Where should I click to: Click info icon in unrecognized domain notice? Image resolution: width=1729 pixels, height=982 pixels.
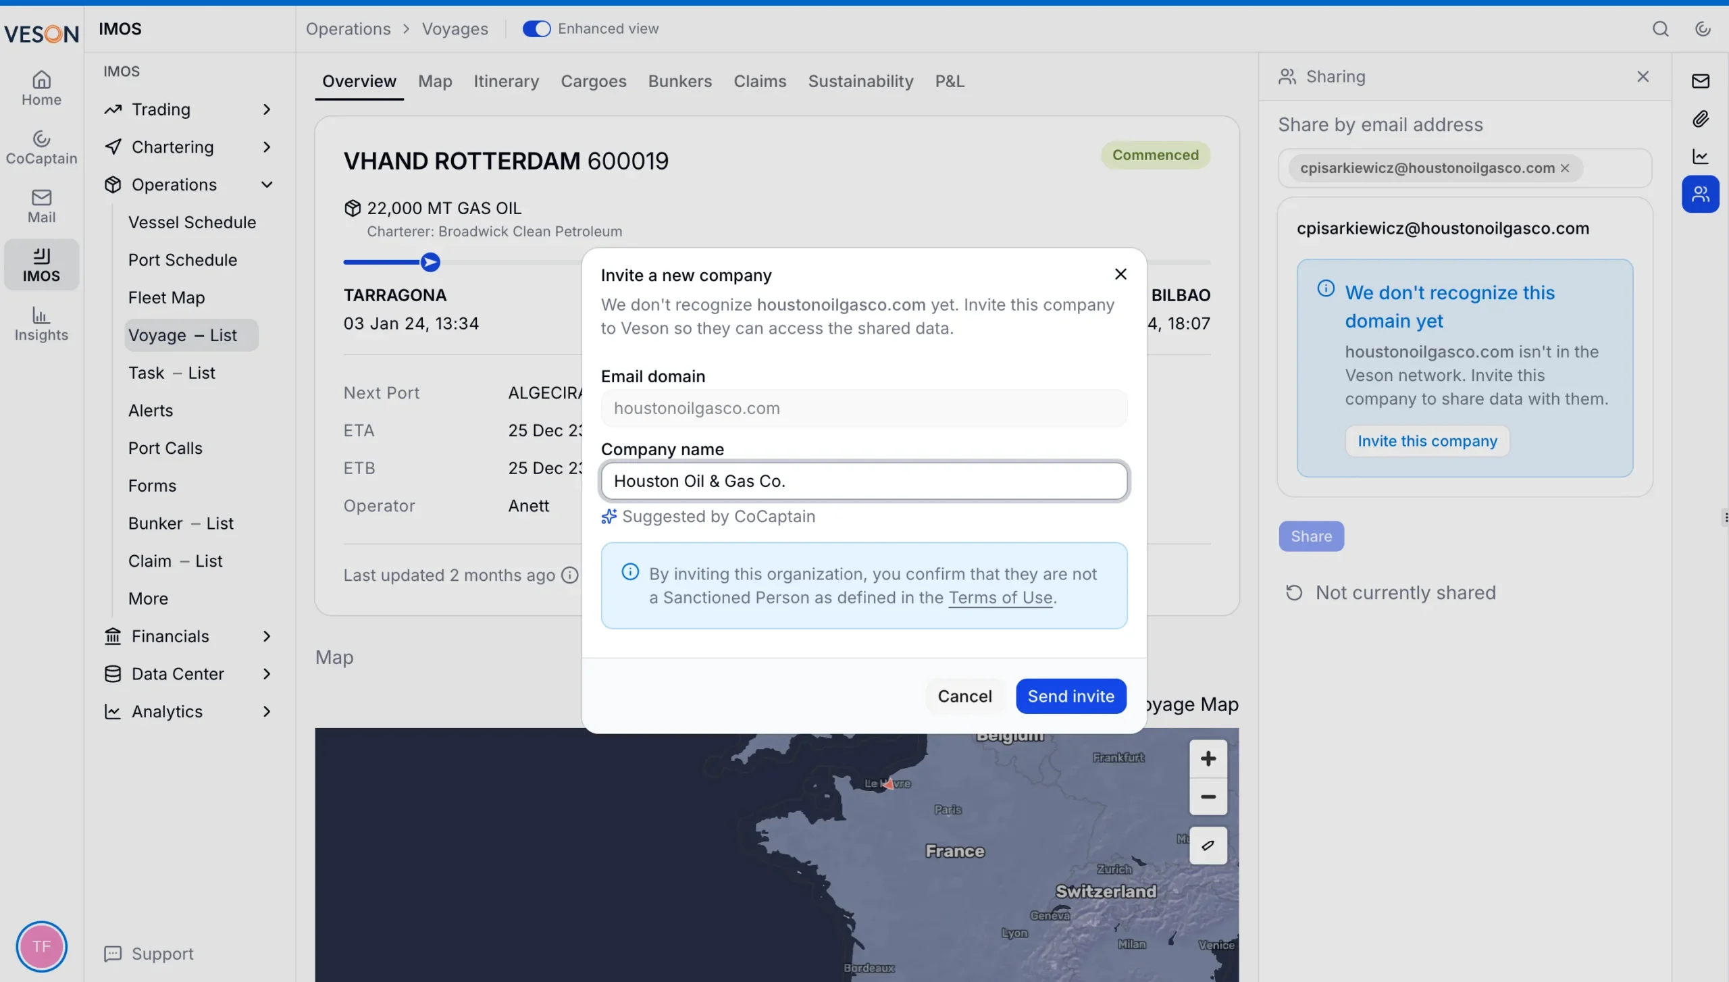pos(1325,289)
